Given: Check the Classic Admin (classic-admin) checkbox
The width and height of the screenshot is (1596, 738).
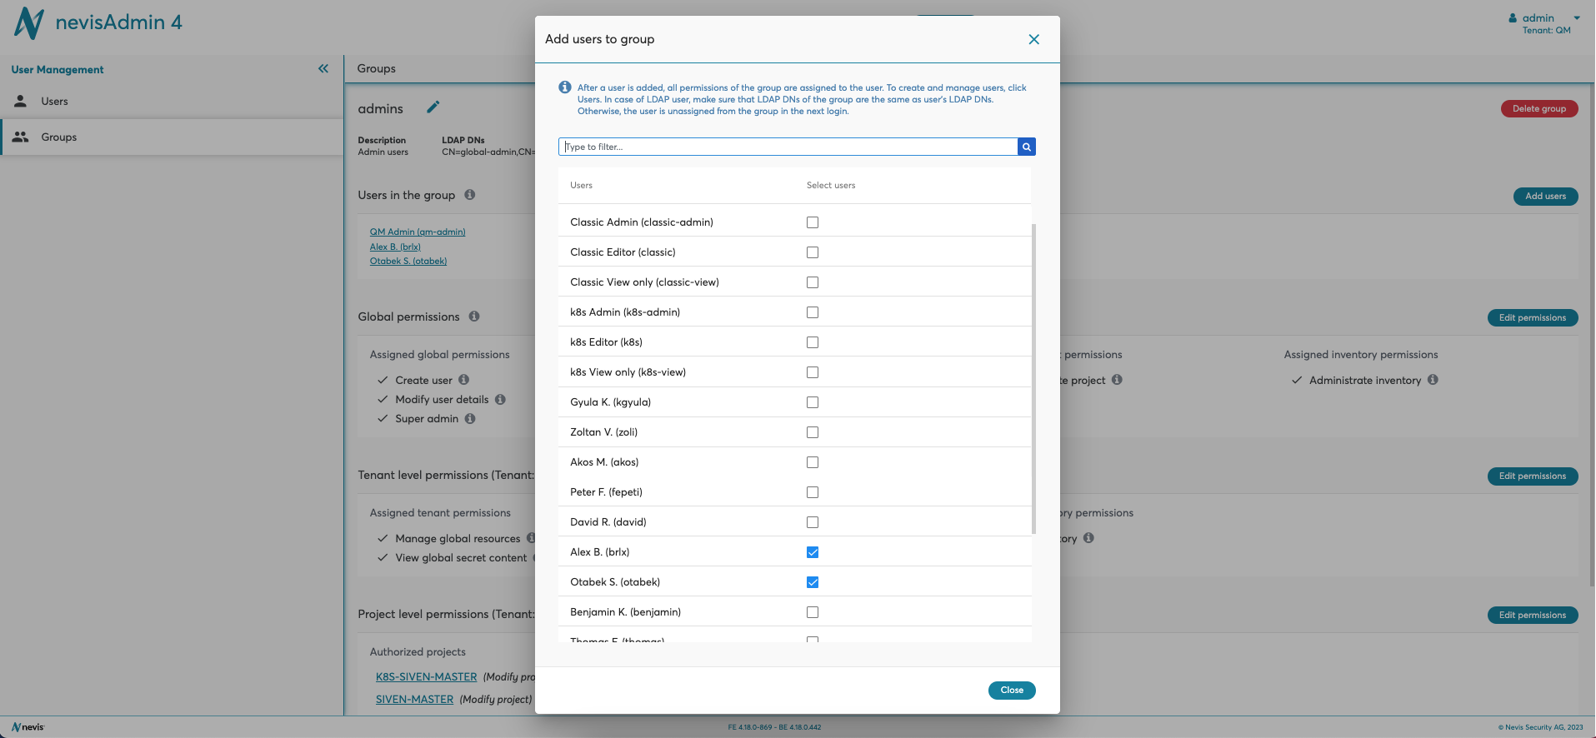Looking at the screenshot, I should [813, 222].
